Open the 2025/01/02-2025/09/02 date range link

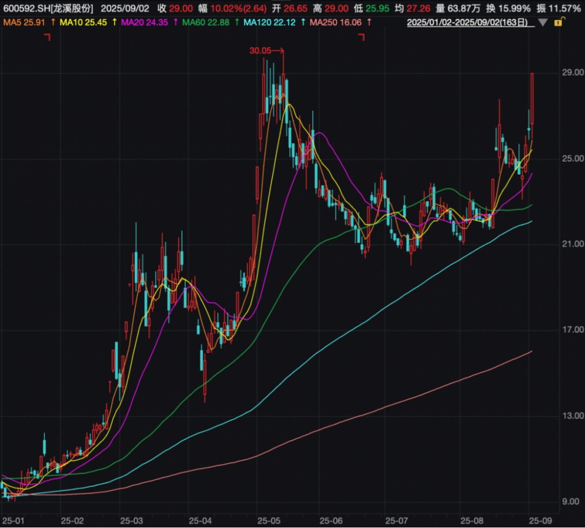coord(470,23)
